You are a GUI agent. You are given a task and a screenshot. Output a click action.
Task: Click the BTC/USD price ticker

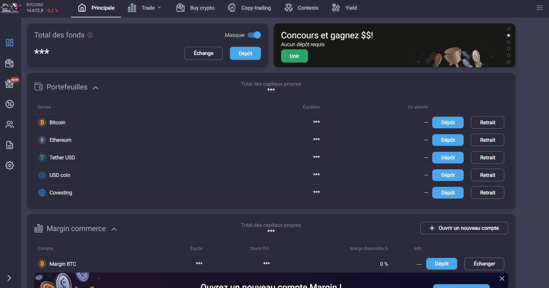[x=42, y=8]
